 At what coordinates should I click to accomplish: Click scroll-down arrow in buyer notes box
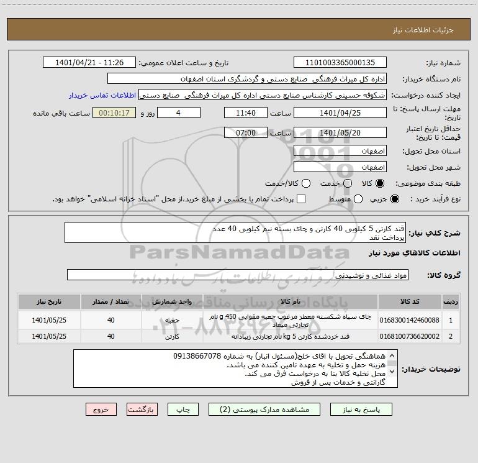(x=392, y=372)
